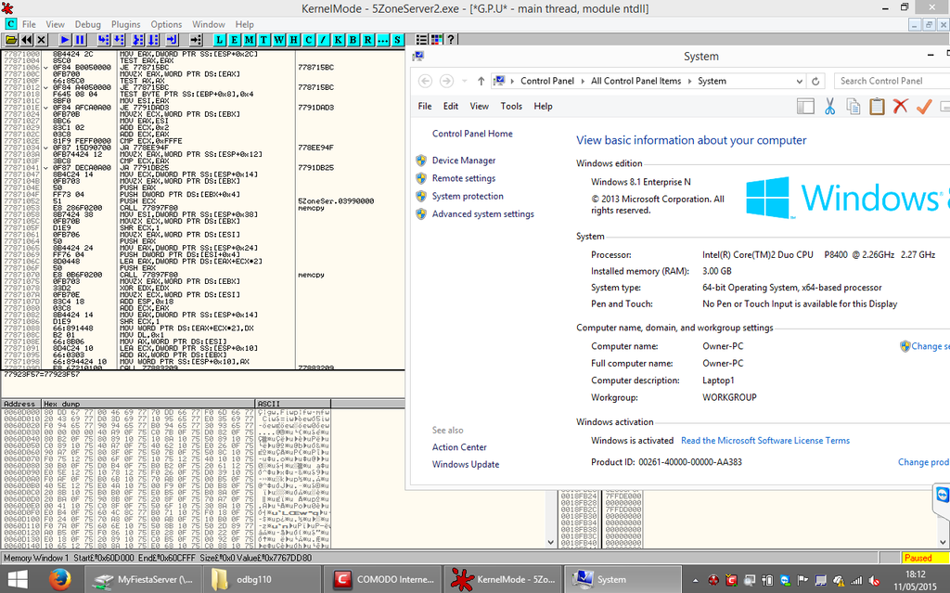Image resolution: width=950 pixels, height=593 pixels.
Task: Expand the 'Control Panel' breadcrumb arrow
Action: pyautogui.click(x=584, y=81)
